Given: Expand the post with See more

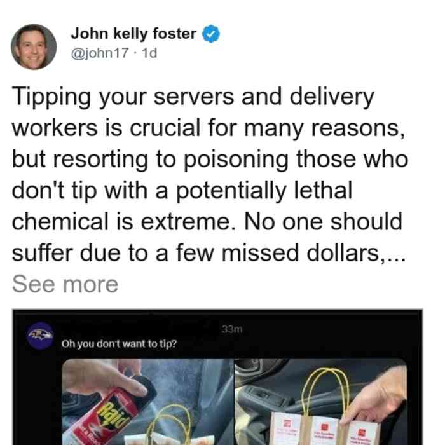Looking at the screenshot, I should (x=65, y=284).
